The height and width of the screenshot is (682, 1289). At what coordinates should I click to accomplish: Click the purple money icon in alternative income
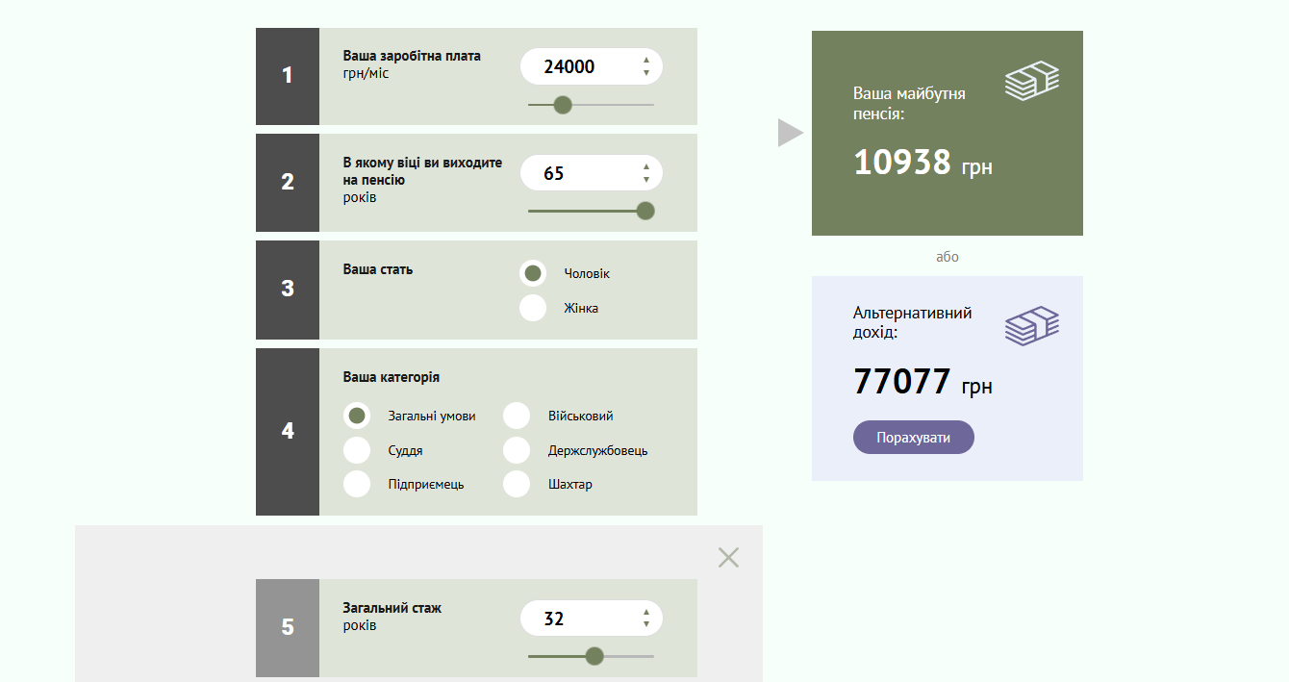tap(1031, 326)
